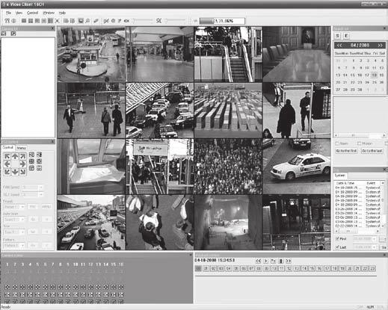
Task: Click the Go to the first button
Action: coord(347,151)
